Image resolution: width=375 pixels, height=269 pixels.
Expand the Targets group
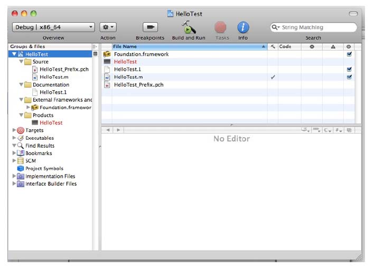(14, 130)
